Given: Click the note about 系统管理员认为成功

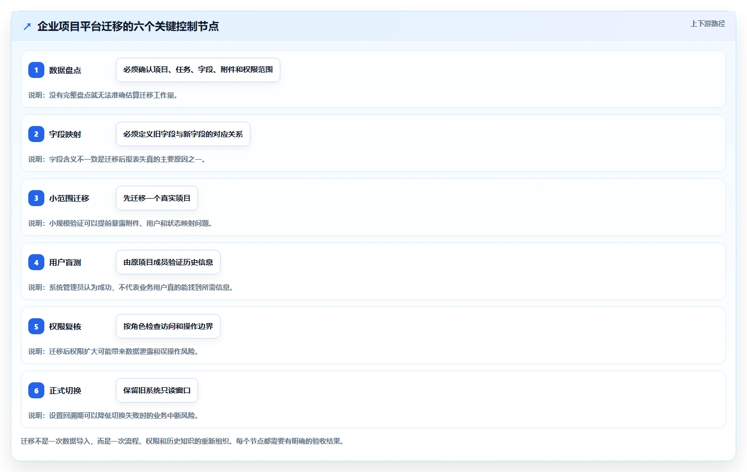Looking at the screenshot, I should [132, 287].
